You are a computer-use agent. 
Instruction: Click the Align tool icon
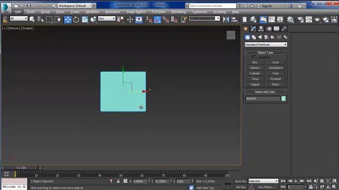pos(235,20)
